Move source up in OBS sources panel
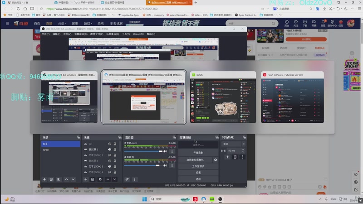363x204 pixels. tap(108, 179)
